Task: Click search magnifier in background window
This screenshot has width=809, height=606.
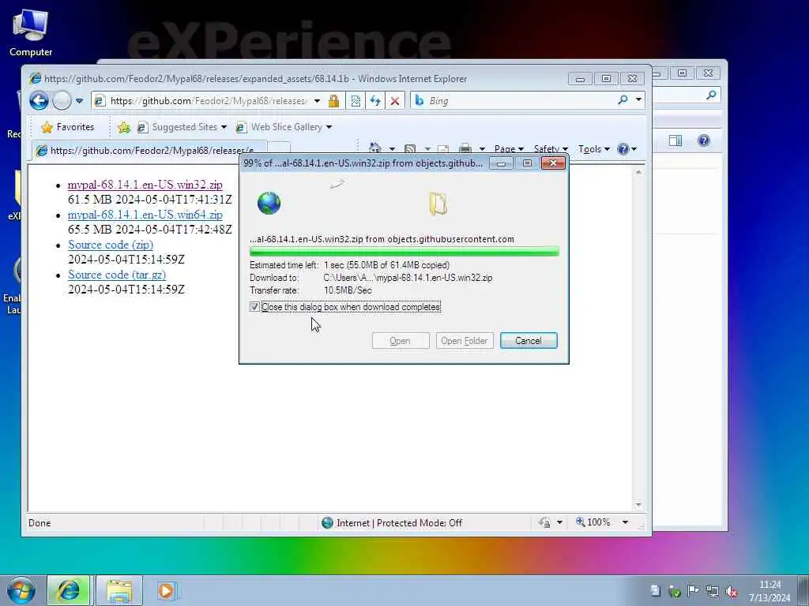Action: pyautogui.click(x=712, y=95)
